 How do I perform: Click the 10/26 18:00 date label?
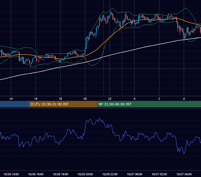pos(60,174)
